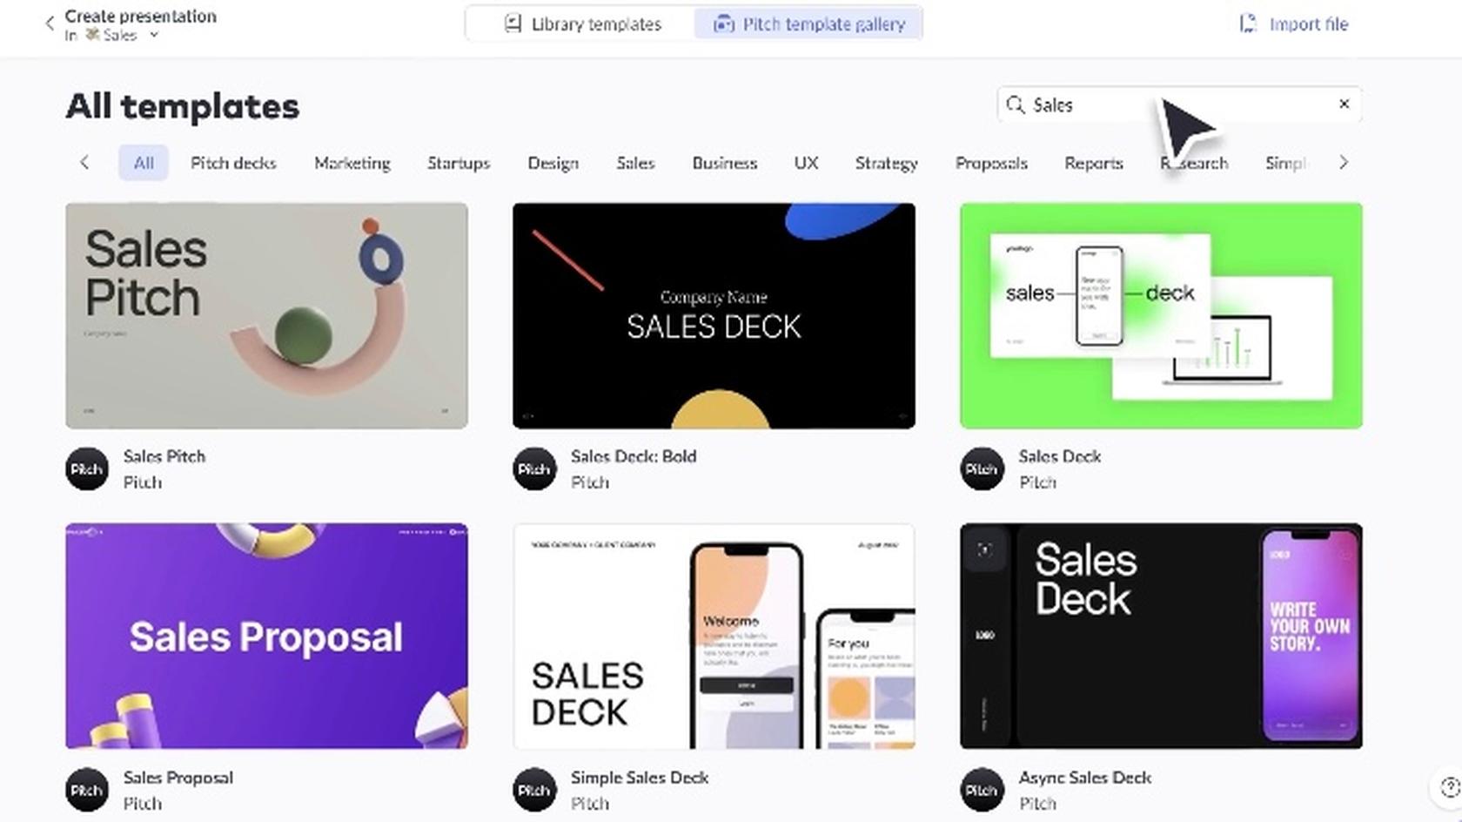Click the Simple Sales Deck title text

640,778
